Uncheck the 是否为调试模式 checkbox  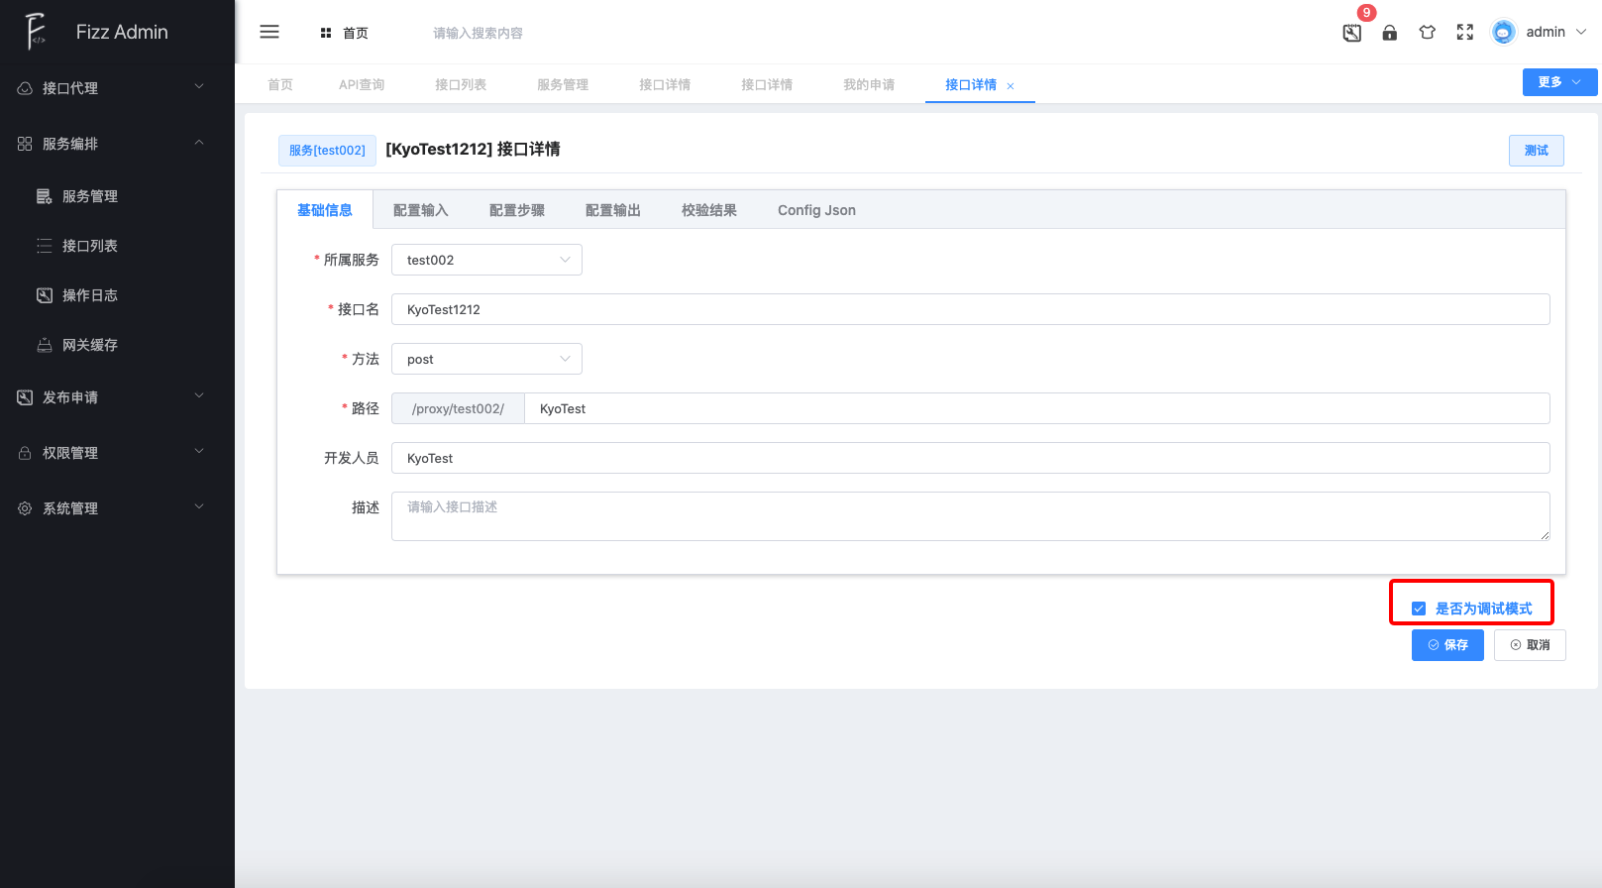[1419, 609]
